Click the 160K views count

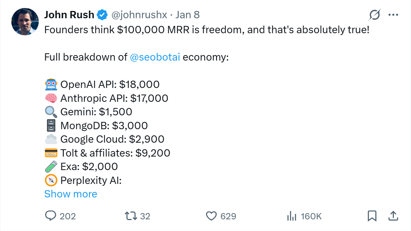(310, 216)
